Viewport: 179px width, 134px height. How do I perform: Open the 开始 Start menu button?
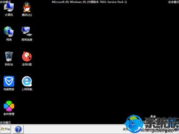point(5,129)
